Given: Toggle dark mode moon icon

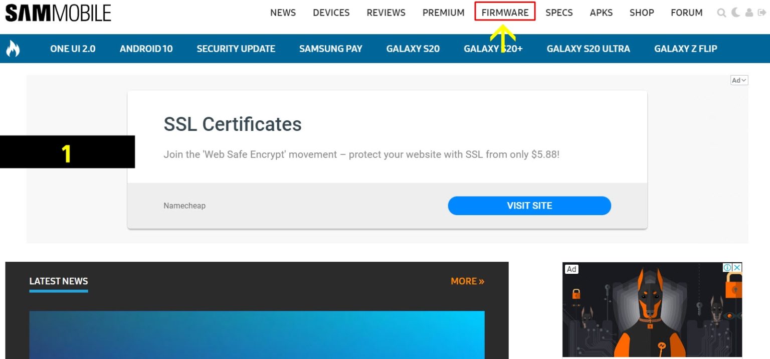Looking at the screenshot, I should [x=735, y=13].
